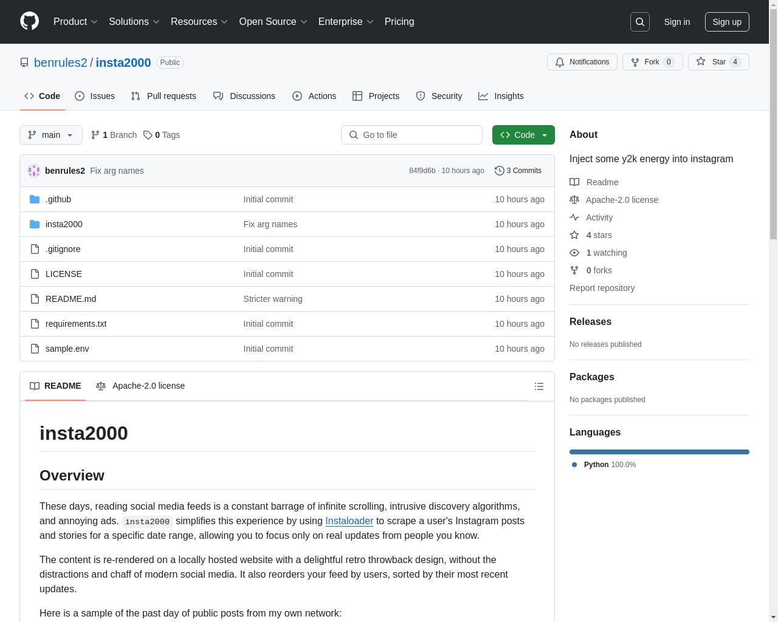
Task: Select the Apache-2.0 license tab
Action: pyautogui.click(x=140, y=386)
